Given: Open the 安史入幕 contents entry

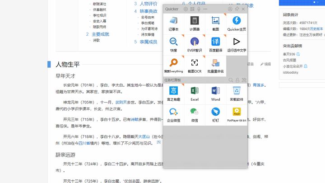Looking at the screenshot, I should 99,21.
